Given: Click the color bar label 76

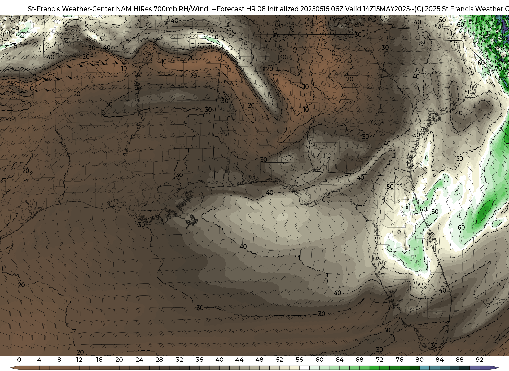Looking at the screenshot, I should [x=400, y=360].
